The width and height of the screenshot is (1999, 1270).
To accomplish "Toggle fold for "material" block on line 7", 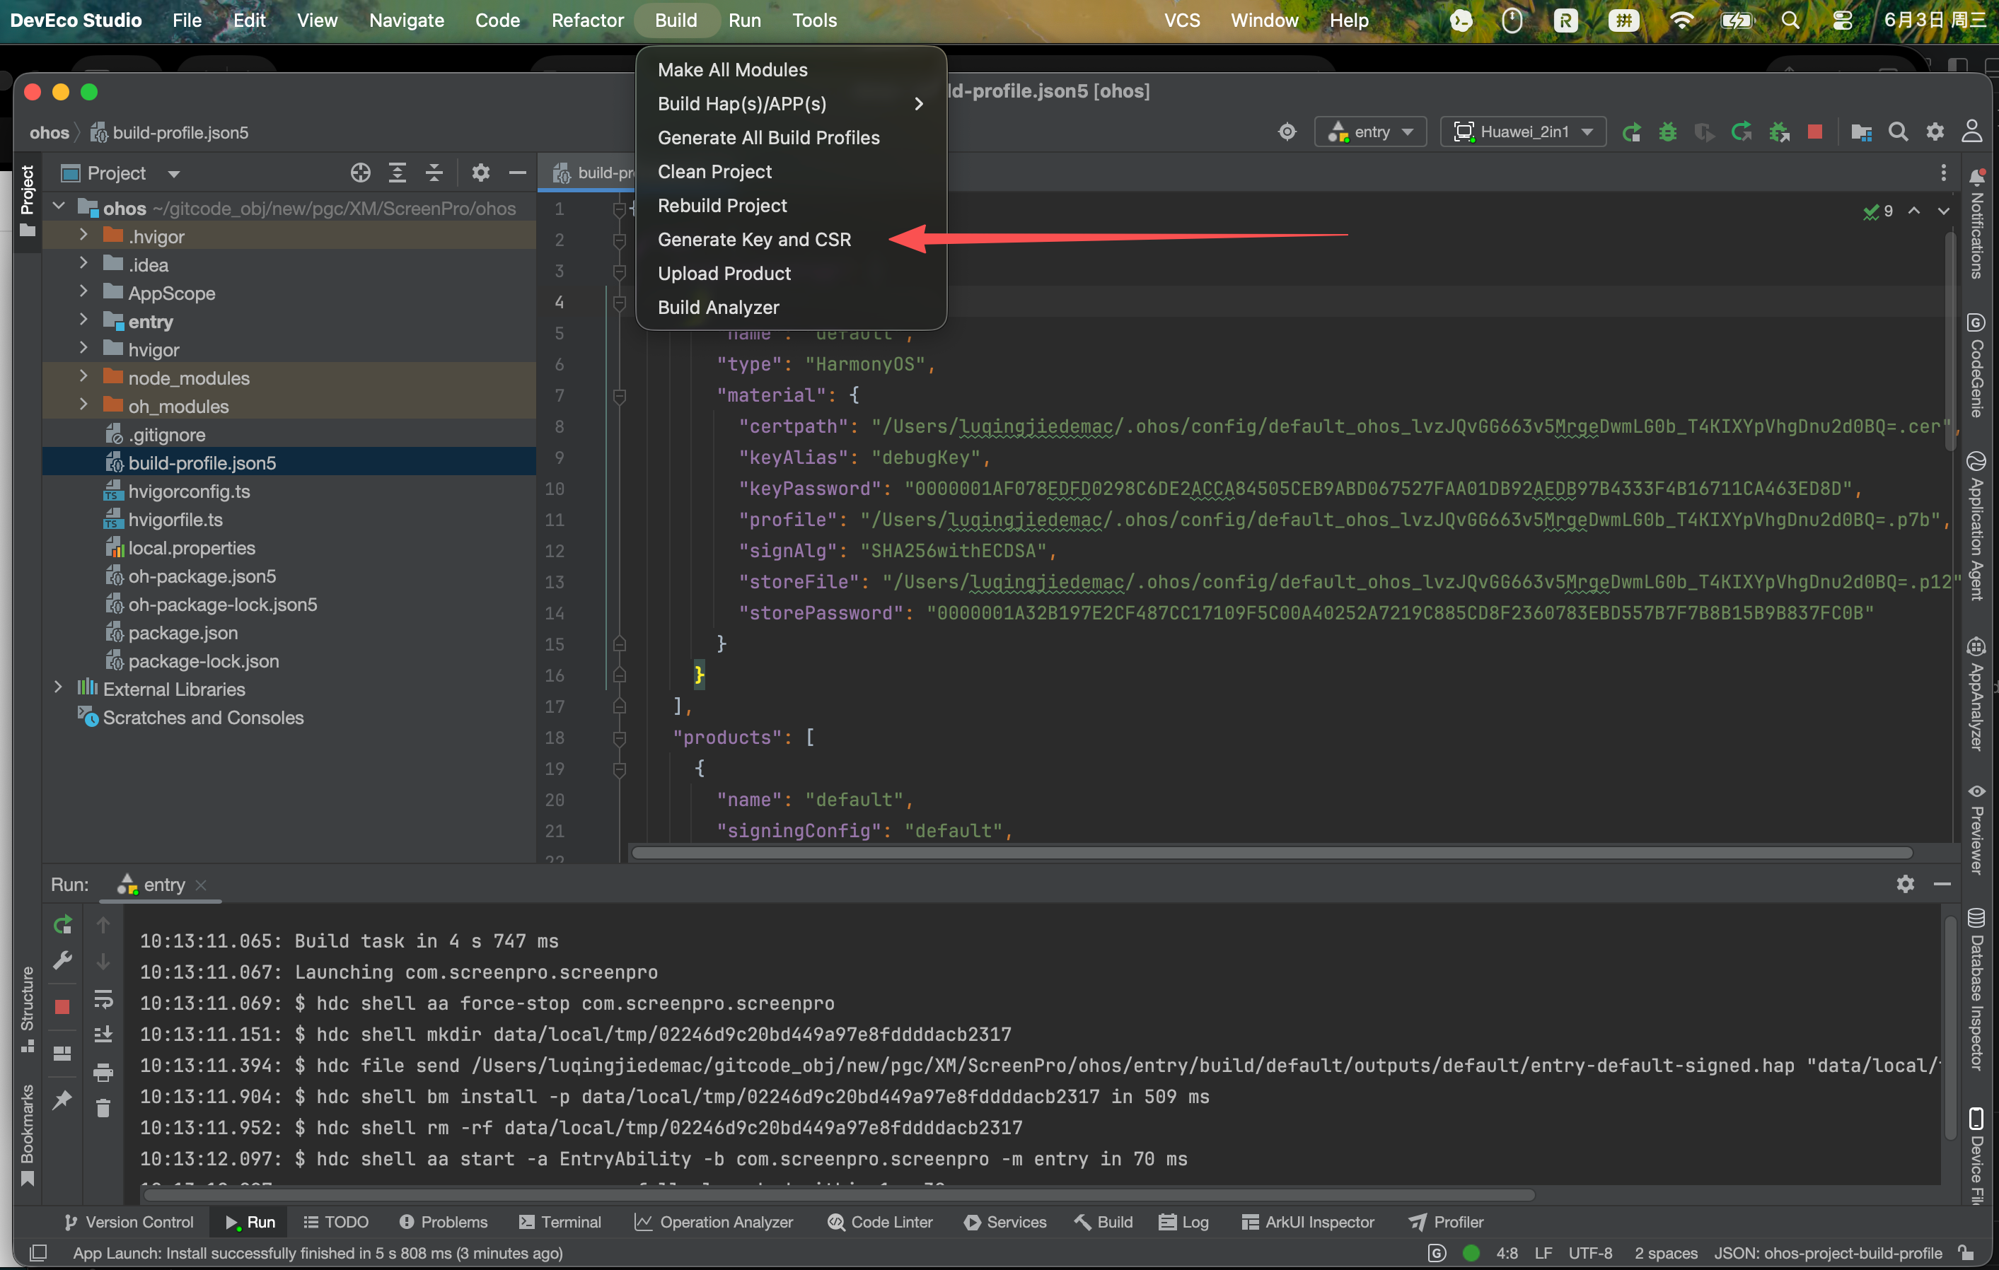I will (619, 396).
